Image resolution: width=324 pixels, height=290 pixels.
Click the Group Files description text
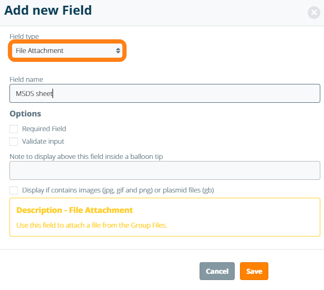point(91,225)
